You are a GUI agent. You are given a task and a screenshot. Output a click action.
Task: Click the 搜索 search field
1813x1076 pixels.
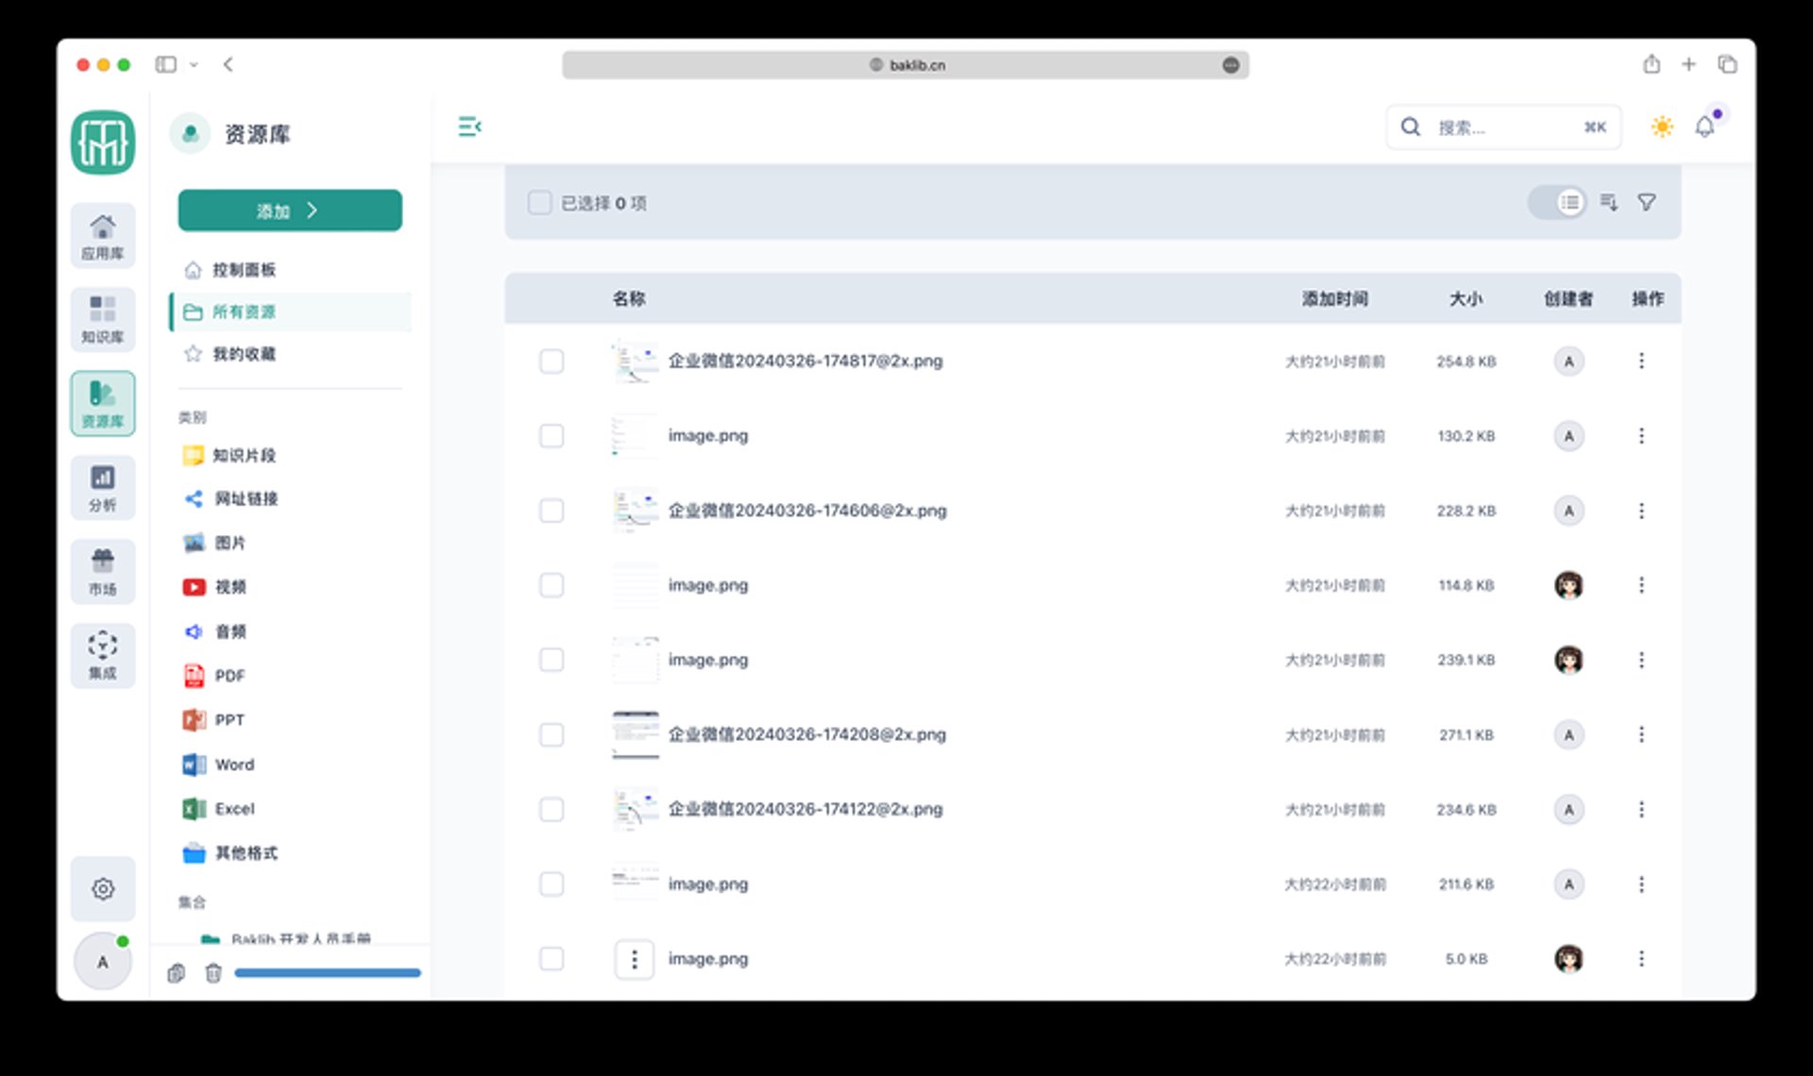pyautogui.click(x=1503, y=126)
